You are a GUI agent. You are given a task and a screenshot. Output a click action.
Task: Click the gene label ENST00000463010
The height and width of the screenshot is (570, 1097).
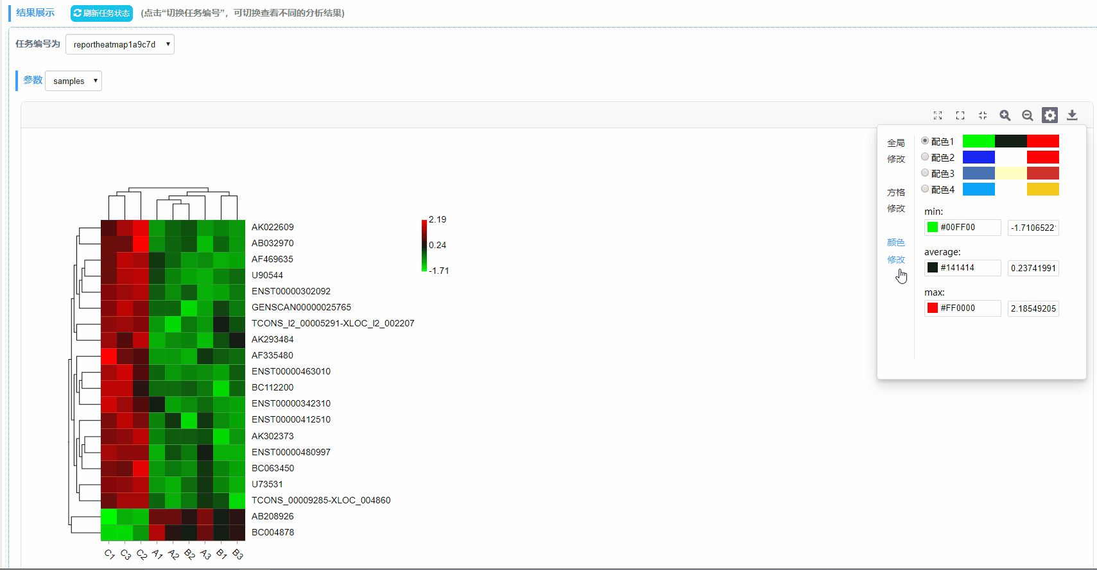click(x=291, y=371)
